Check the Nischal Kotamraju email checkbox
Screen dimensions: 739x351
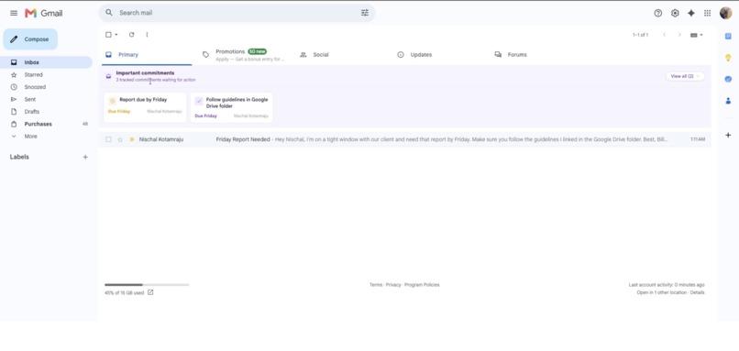pos(108,139)
